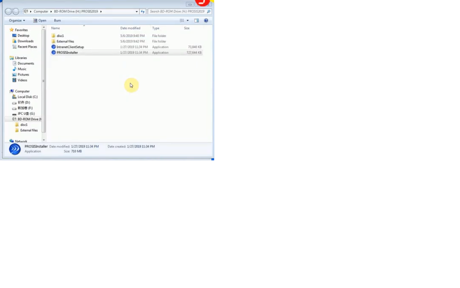Image resolution: width=460 pixels, height=288 pixels.
Task: Open the Organize dropdown menu
Action: (x=17, y=21)
